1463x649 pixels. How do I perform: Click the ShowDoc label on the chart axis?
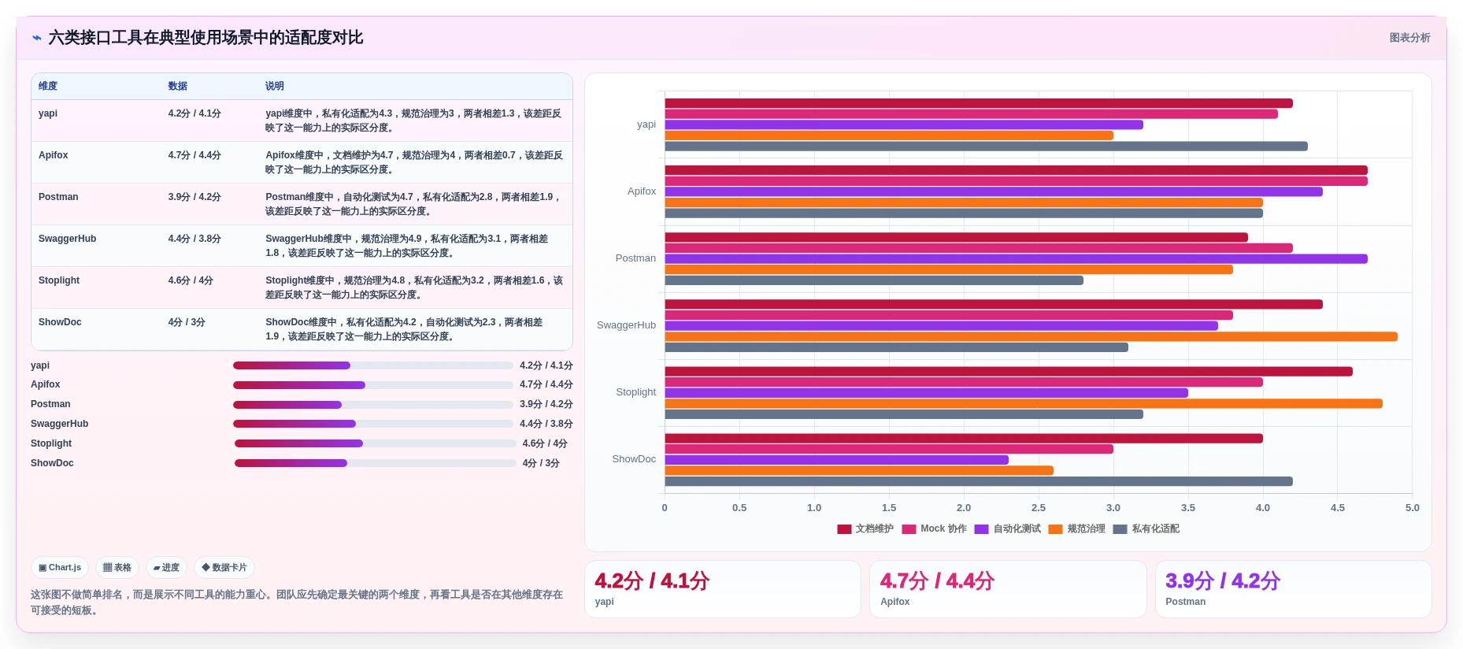pos(634,459)
